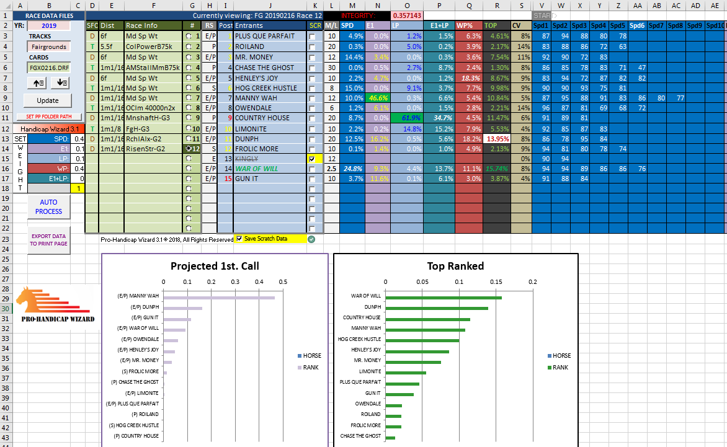Select the column M header
This screenshot has height=447, width=727.
tap(352, 6)
